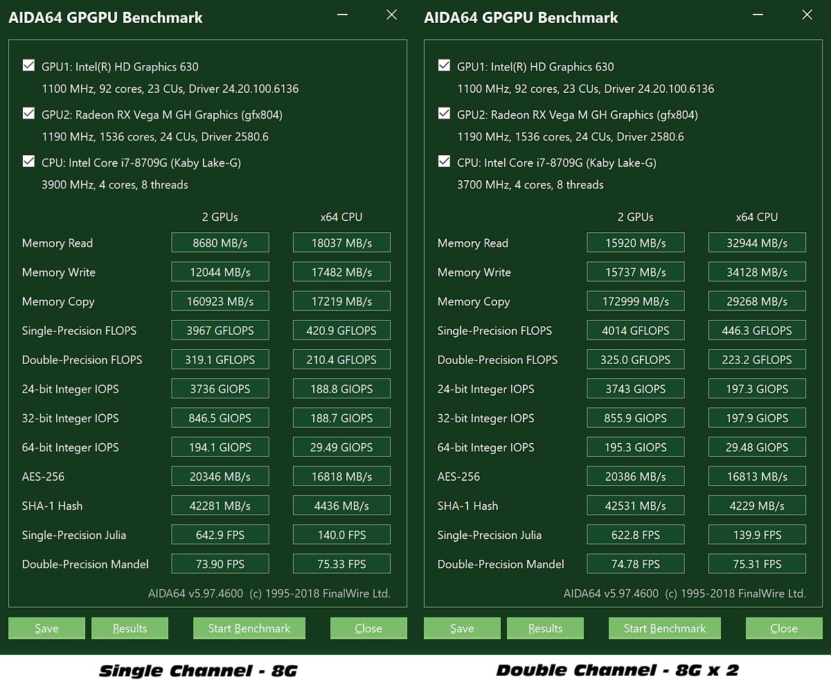Select the 17219 MB/s Memory Copy CPU value

click(341, 301)
